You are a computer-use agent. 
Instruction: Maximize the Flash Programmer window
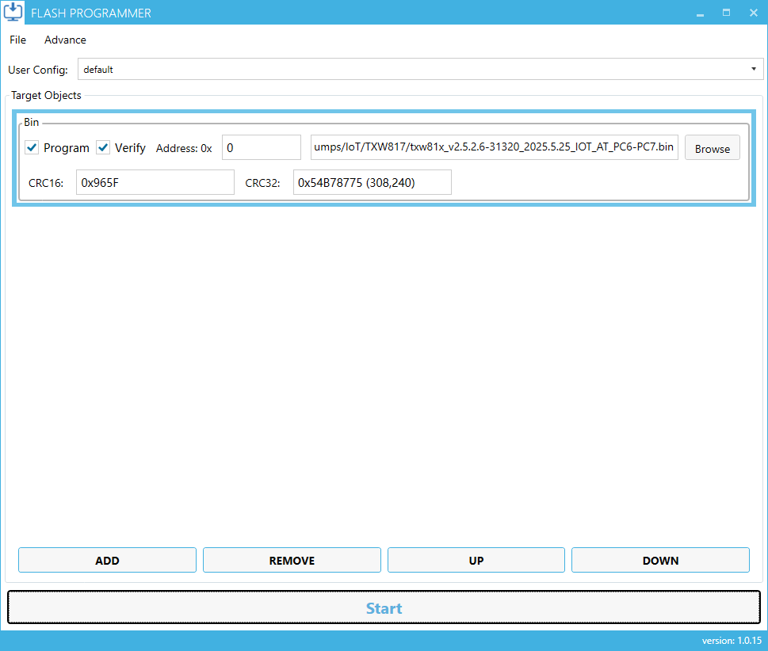[726, 13]
